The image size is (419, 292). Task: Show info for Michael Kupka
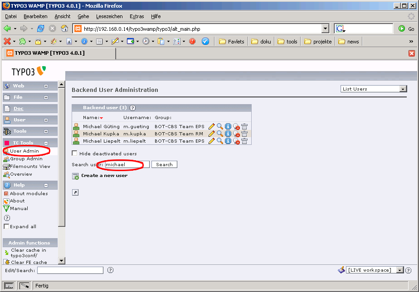[228, 134]
